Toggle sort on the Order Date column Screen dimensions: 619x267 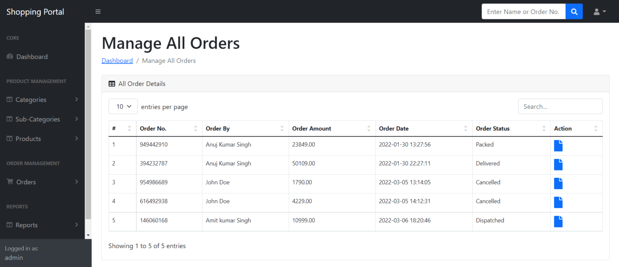[466, 128]
